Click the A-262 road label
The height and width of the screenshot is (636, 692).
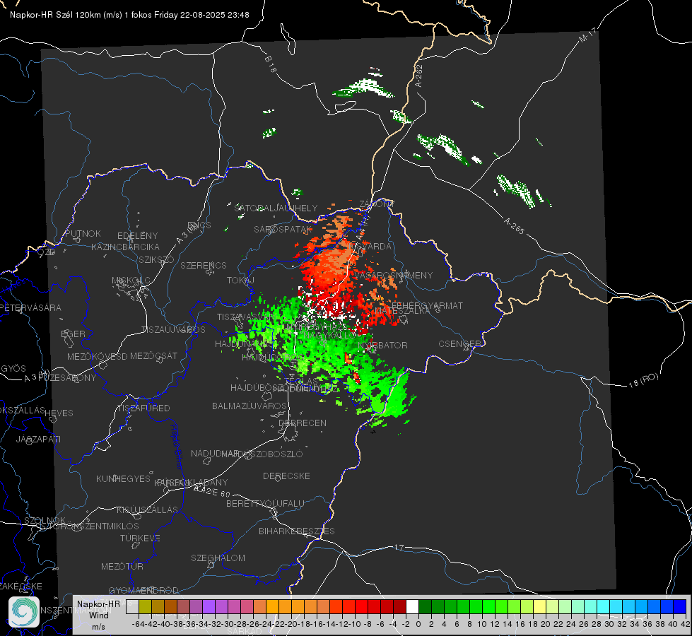419,76
